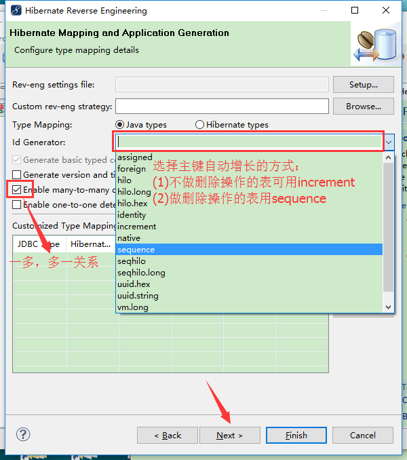This screenshot has height=460, width=407.
Task: Select identity in the dropdown list
Action: pos(249,215)
